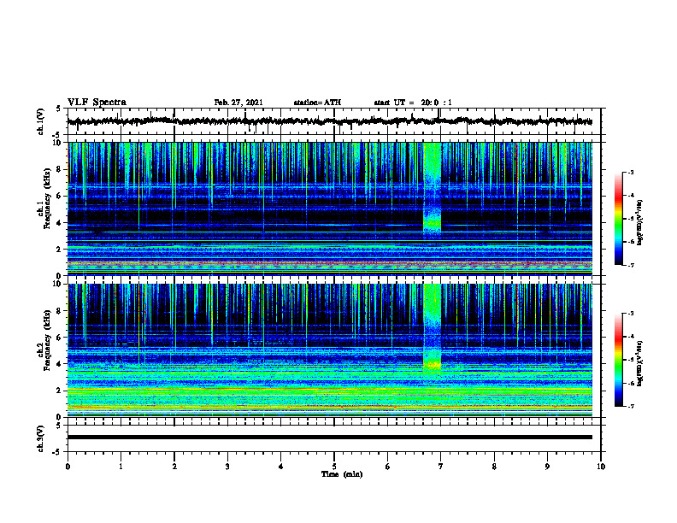Click the "station=ATH" header label
Image resolution: width=677 pixels, height=523 pixels.
click(x=317, y=103)
